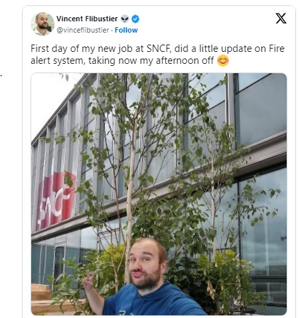Open the round profile avatar
This screenshot has height=318, width=298.
pos(42,24)
